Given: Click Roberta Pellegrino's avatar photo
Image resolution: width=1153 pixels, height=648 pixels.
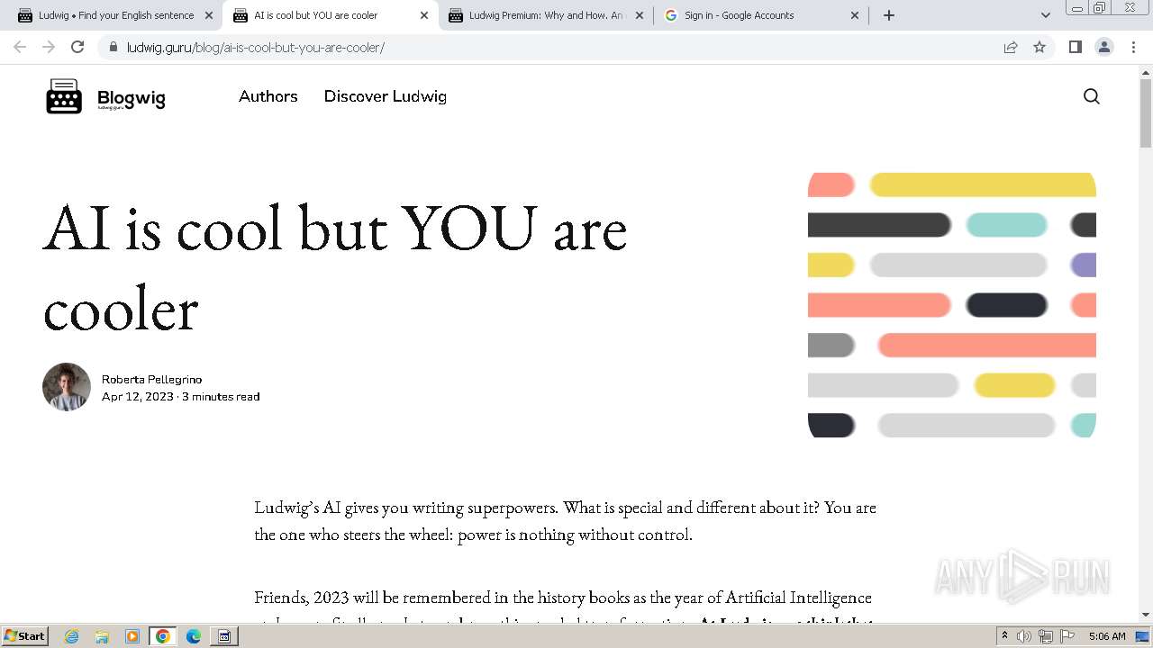Looking at the screenshot, I should point(67,387).
